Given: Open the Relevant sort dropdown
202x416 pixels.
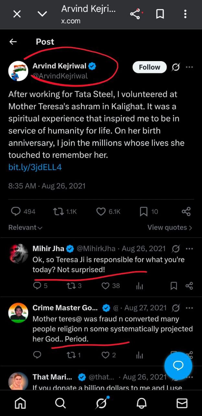Looking at the screenshot, I should tap(25, 227).
